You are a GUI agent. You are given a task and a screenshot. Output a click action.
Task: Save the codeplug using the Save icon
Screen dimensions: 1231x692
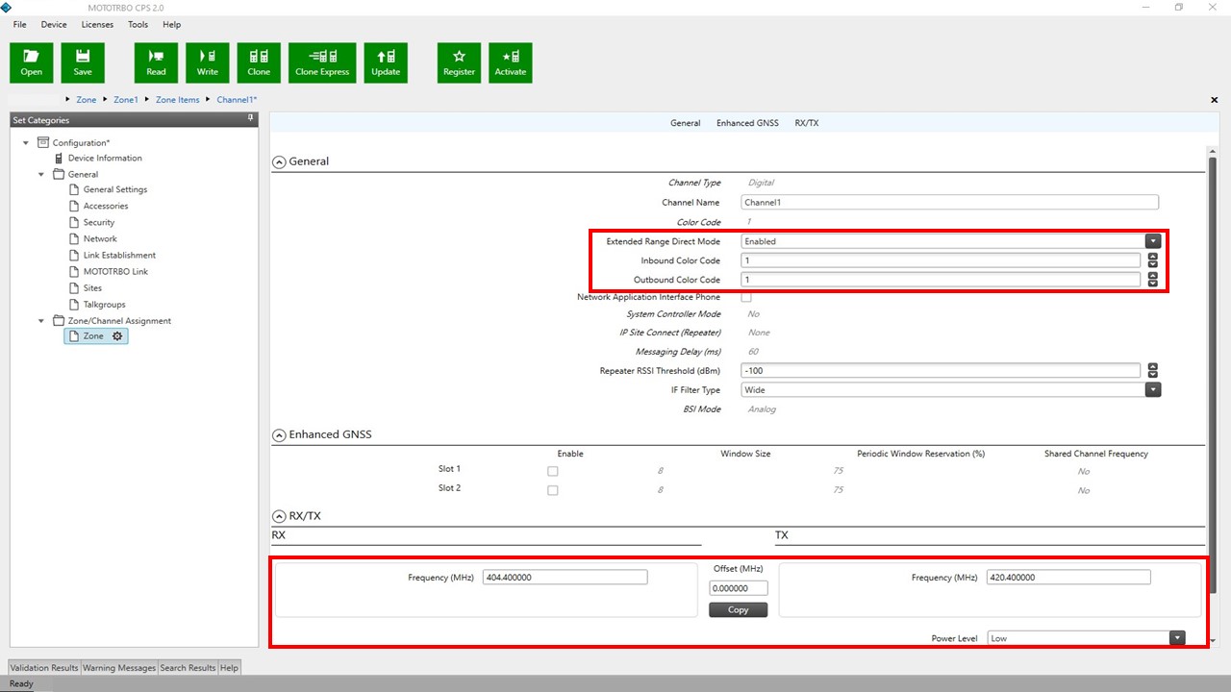point(83,62)
